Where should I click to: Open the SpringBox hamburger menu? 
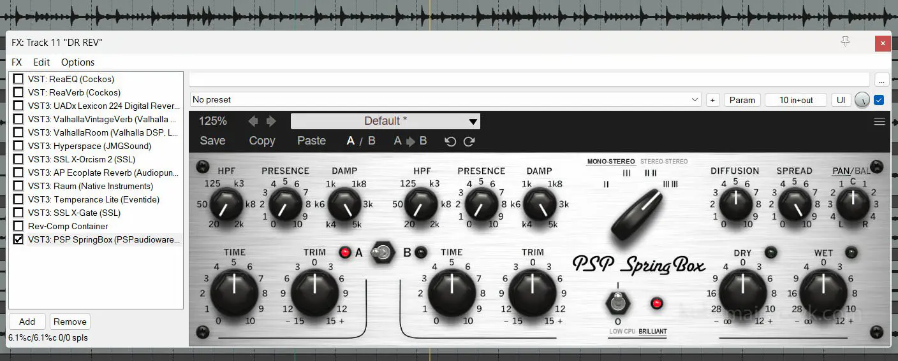[x=880, y=122]
